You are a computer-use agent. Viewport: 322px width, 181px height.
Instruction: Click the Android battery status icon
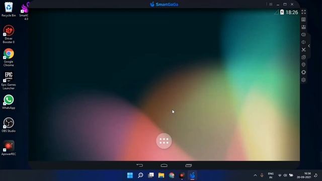click(282, 12)
